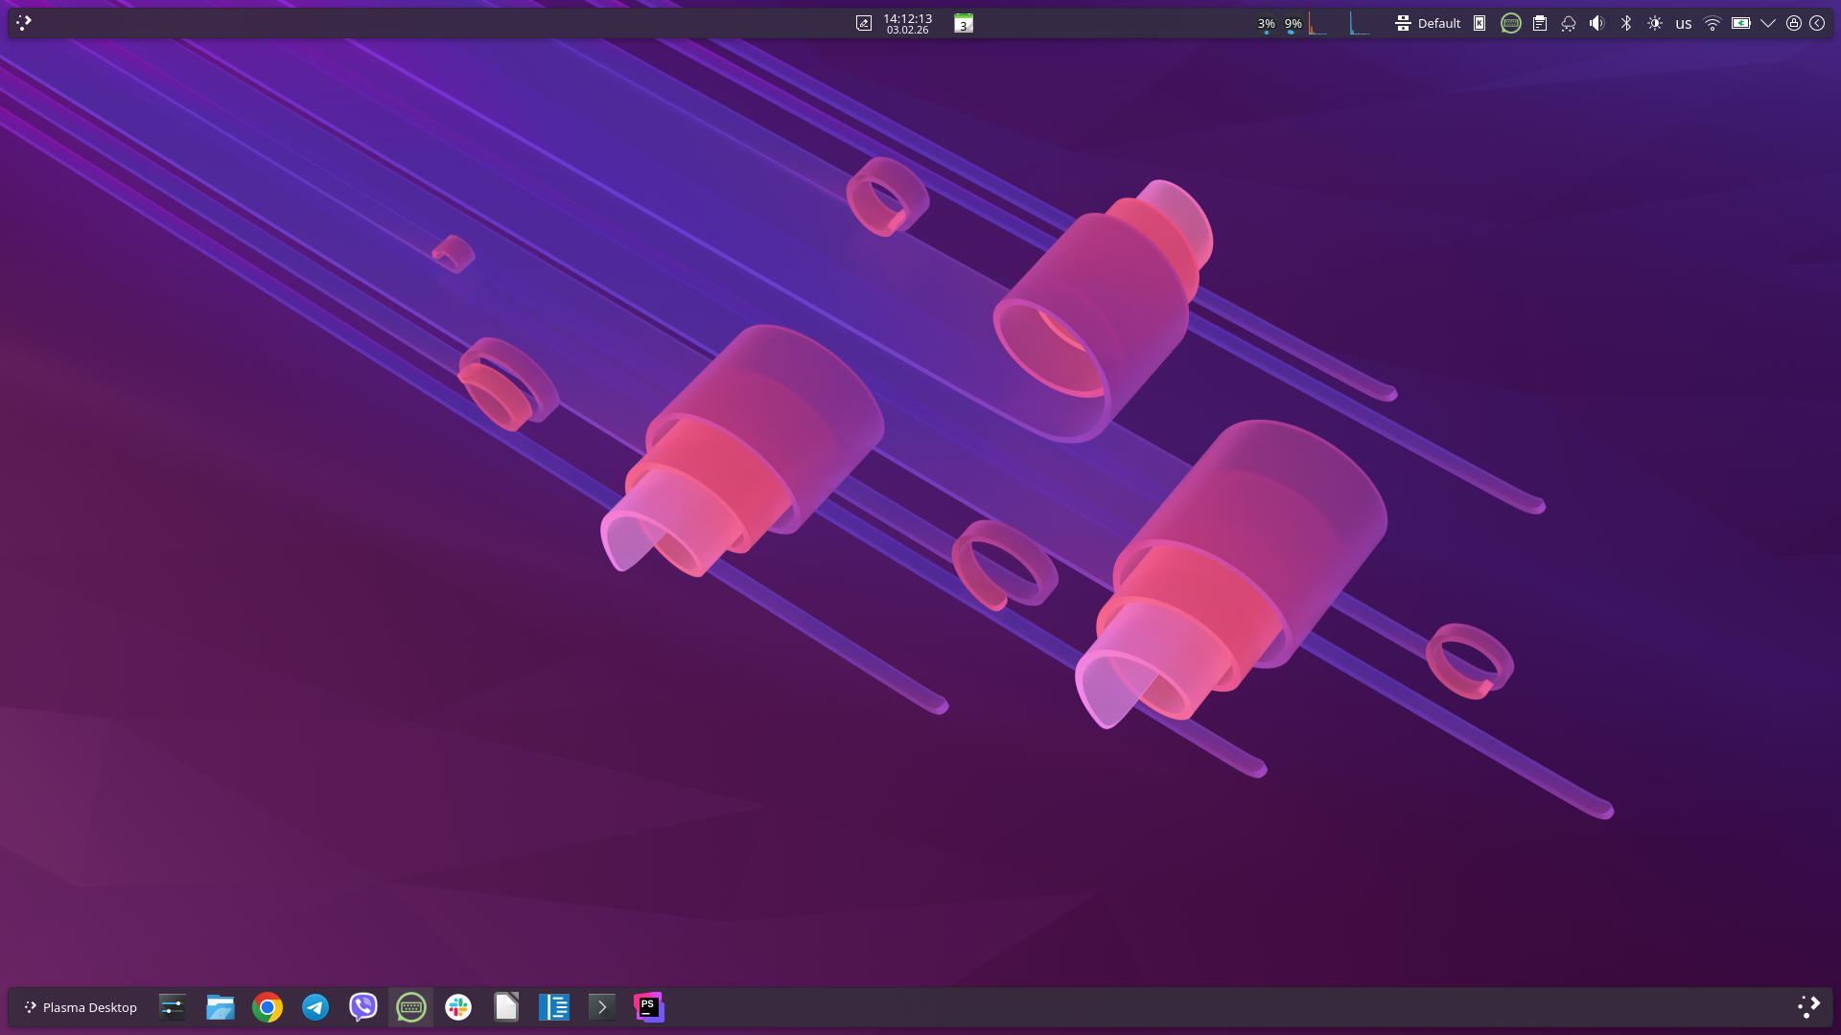The image size is (1841, 1035).
Task: Launch Google Chrome from the taskbar
Action: tap(268, 1007)
